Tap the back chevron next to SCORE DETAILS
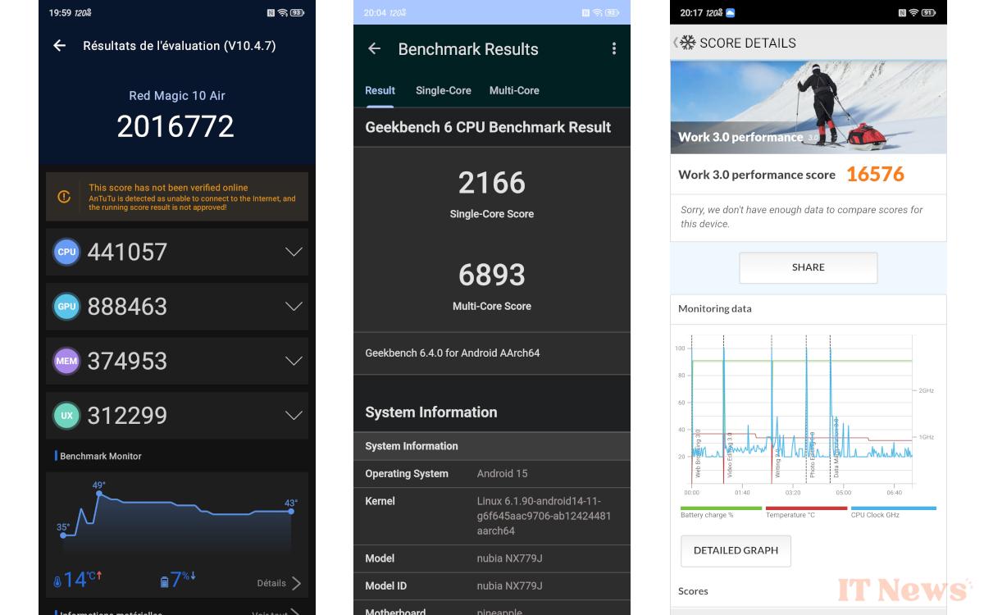The height and width of the screenshot is (615, 984). click(x=675, y=43)
